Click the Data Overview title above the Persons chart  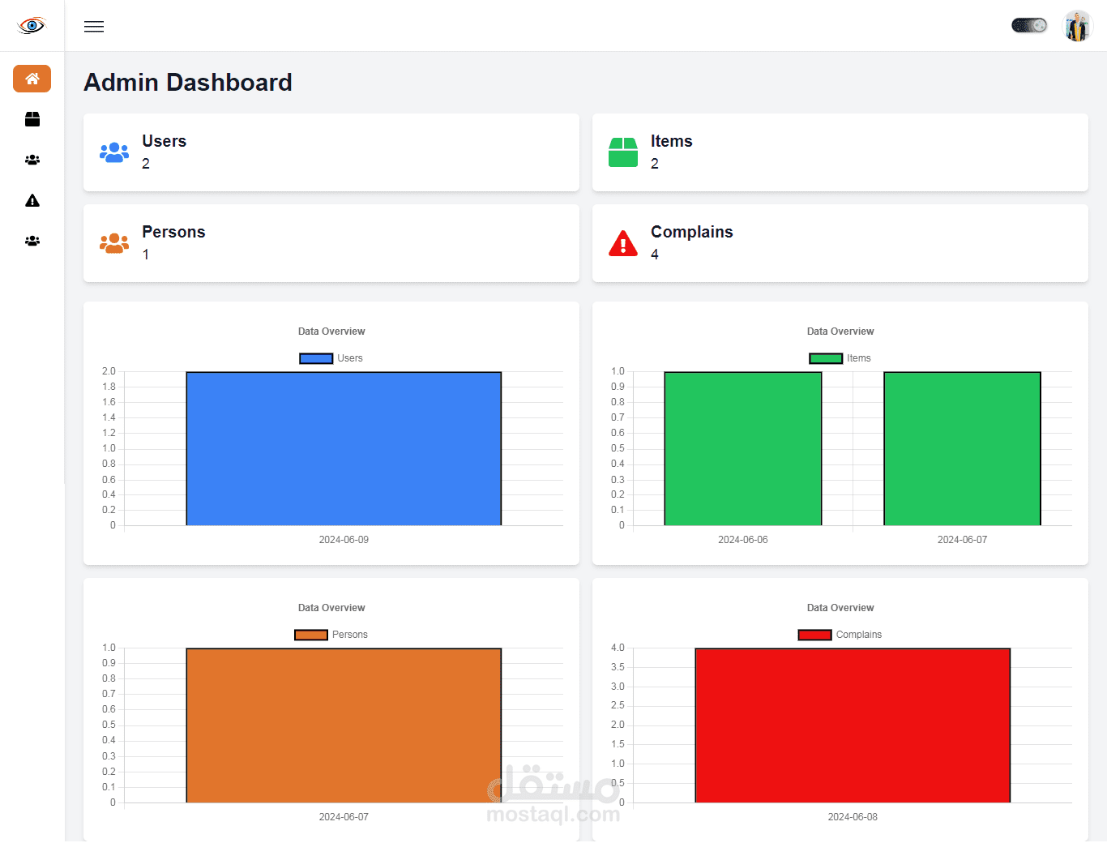click(331, 608)
